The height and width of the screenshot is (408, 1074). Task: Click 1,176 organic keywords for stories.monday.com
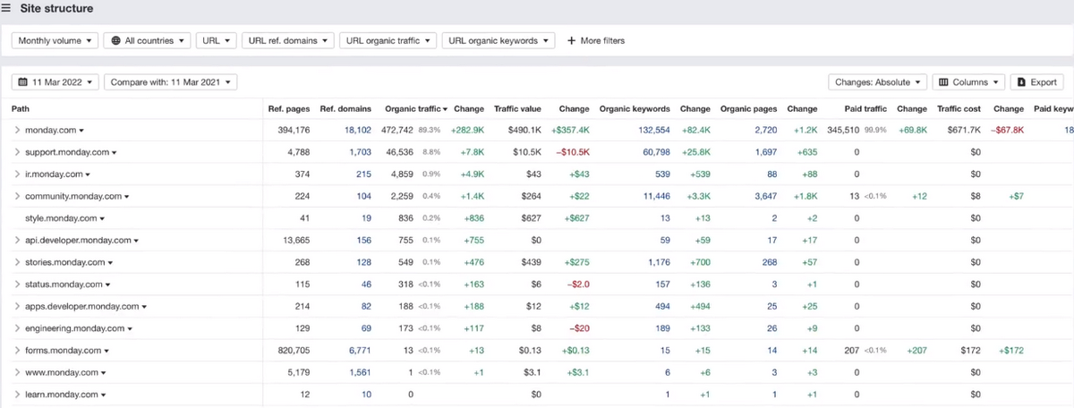point(658,262)
